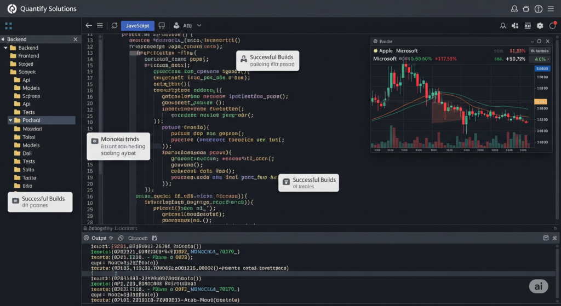Switch to the Output tab

(x=99, y=238)
